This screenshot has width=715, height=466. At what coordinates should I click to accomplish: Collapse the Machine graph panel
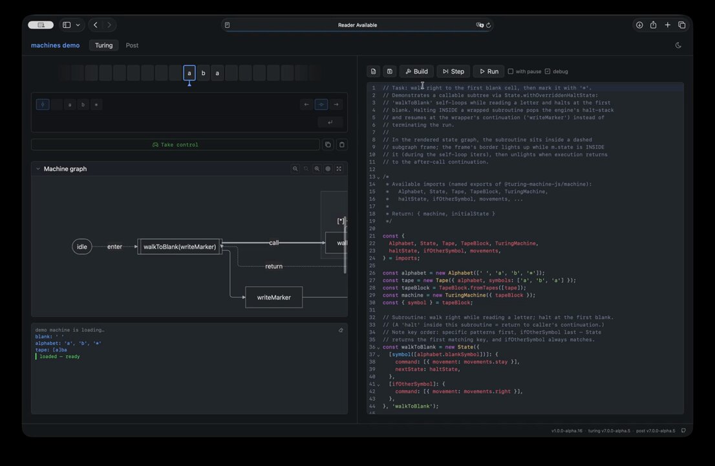click(38, 169)
